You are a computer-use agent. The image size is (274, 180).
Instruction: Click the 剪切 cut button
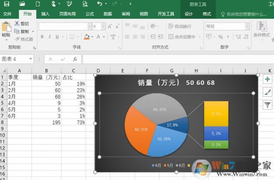point(22,24)
